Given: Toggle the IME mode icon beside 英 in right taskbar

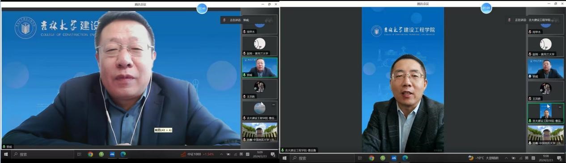Looking at the screenshot, I should point(533,158).
